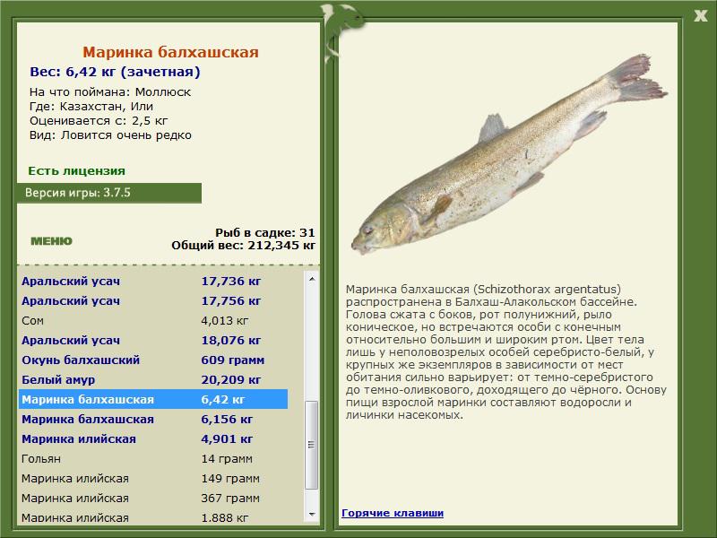
Task: Select Окунь балхашский 609 грамм row
Action: pyautogui.click(x=153, y=360)
